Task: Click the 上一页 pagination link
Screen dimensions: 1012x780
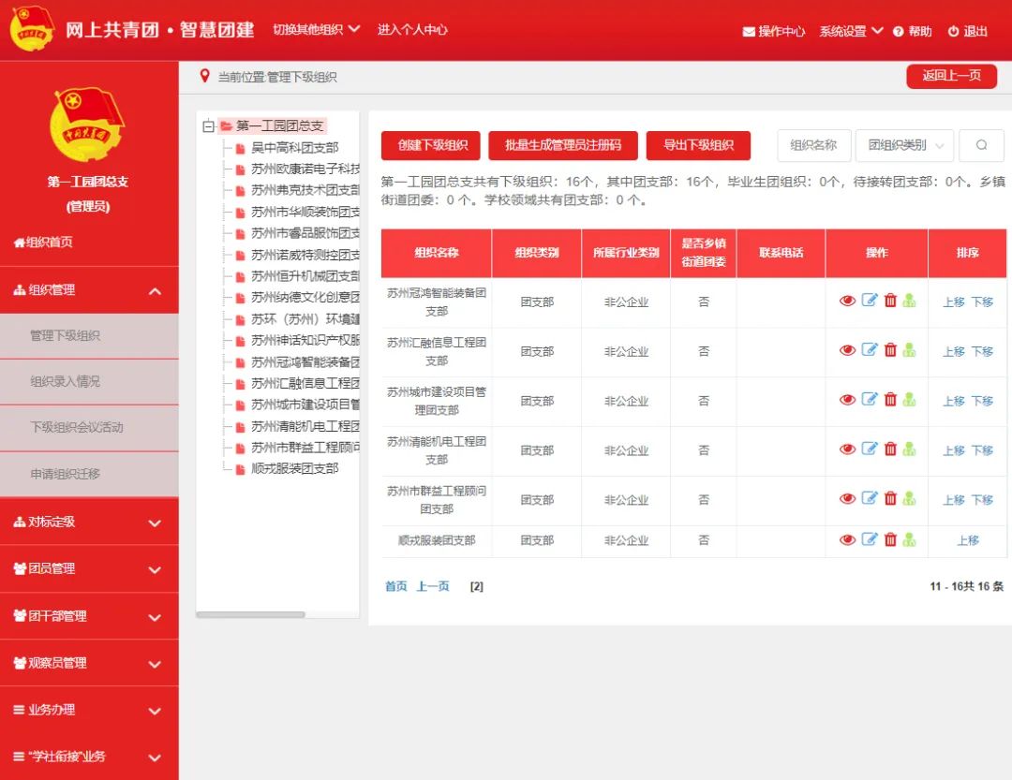Action: pos(433,586)
